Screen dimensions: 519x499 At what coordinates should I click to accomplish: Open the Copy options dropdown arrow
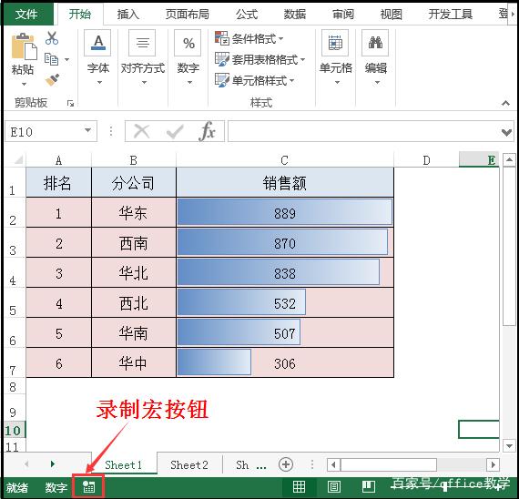(66, 60)
